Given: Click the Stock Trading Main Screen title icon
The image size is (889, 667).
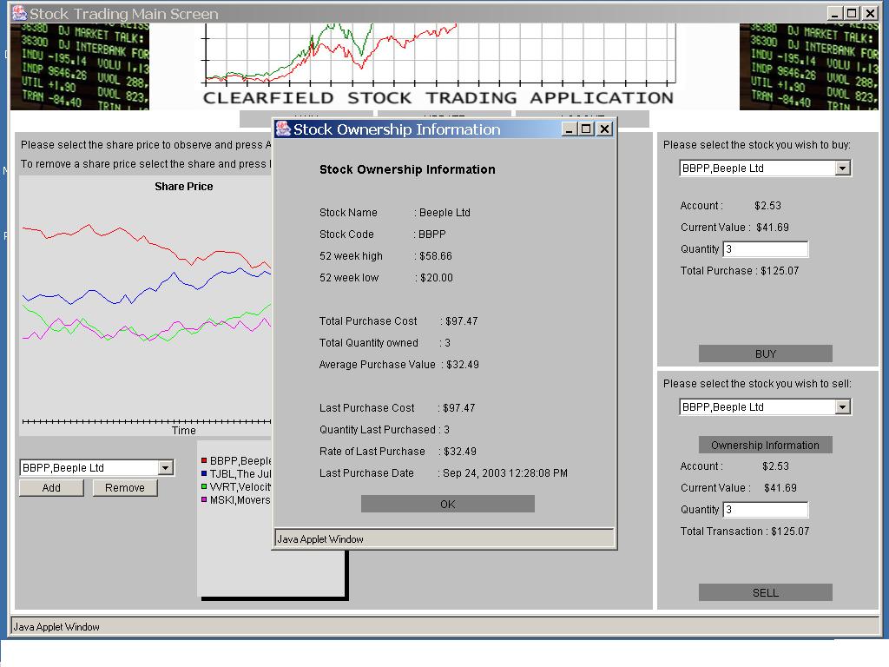Looking at the screenshot, I should [19, 13].
